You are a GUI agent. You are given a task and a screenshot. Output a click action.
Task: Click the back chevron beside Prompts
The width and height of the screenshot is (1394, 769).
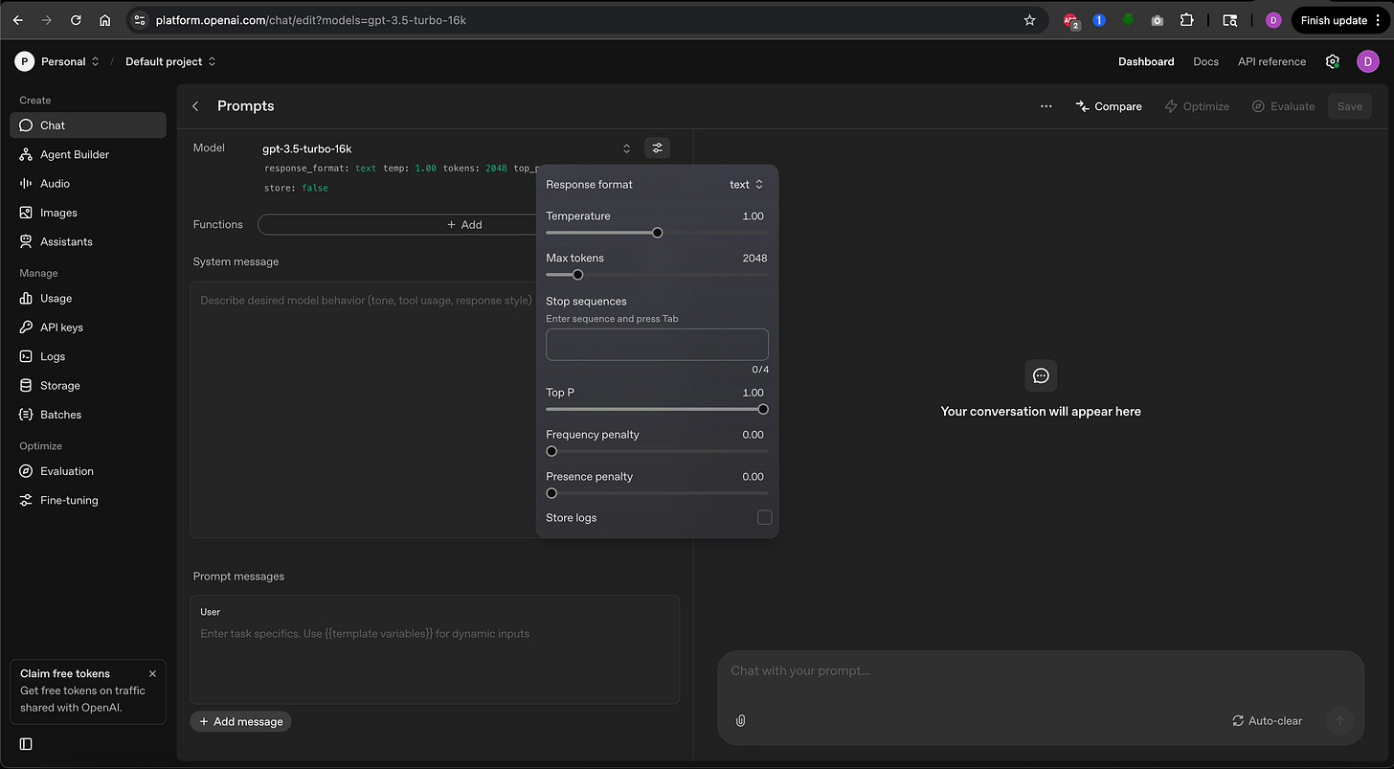[x=196, y=106]
